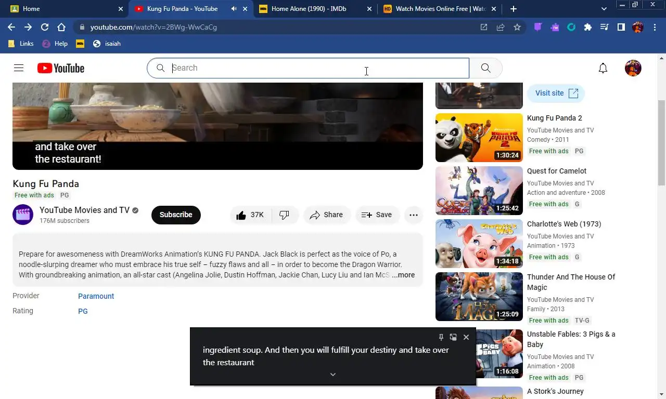Share this page from address bar

tap(501, 27)
